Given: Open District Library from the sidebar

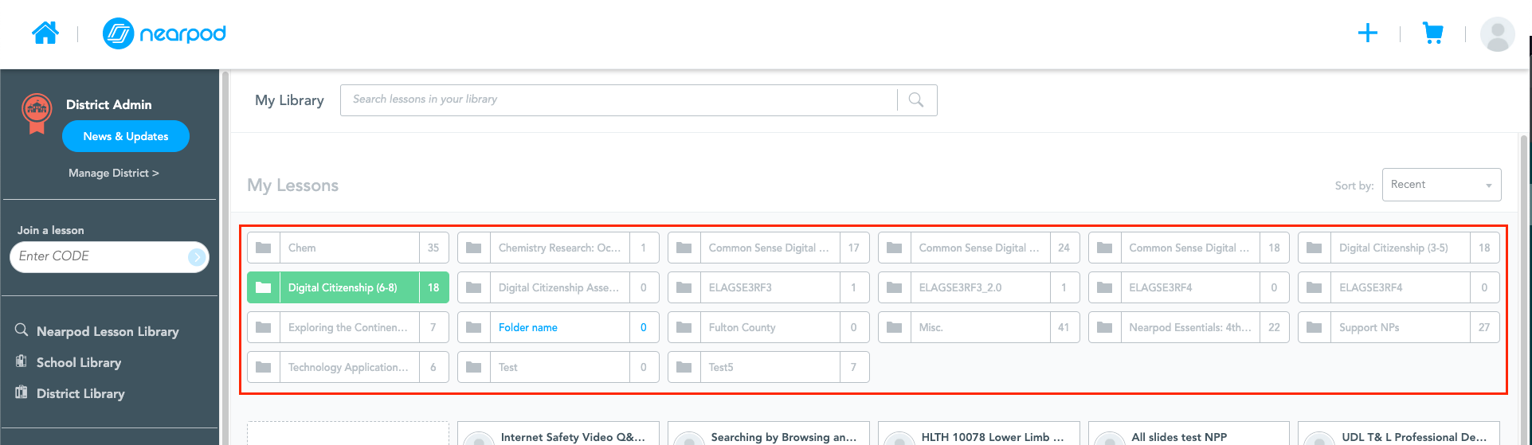Looking at the screenshot, I should coord(80,393).
